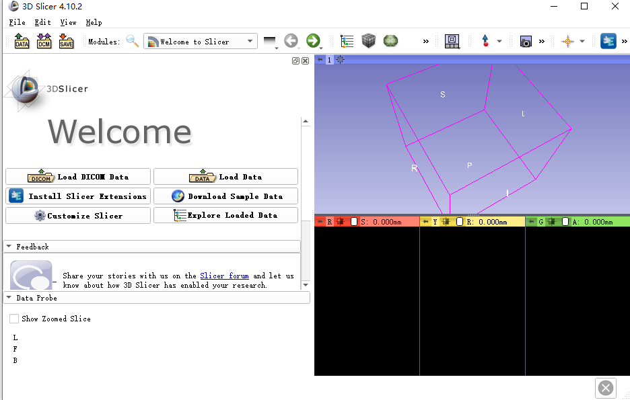
Task: Click the green next-module arrow
Action: coord(314,41)
